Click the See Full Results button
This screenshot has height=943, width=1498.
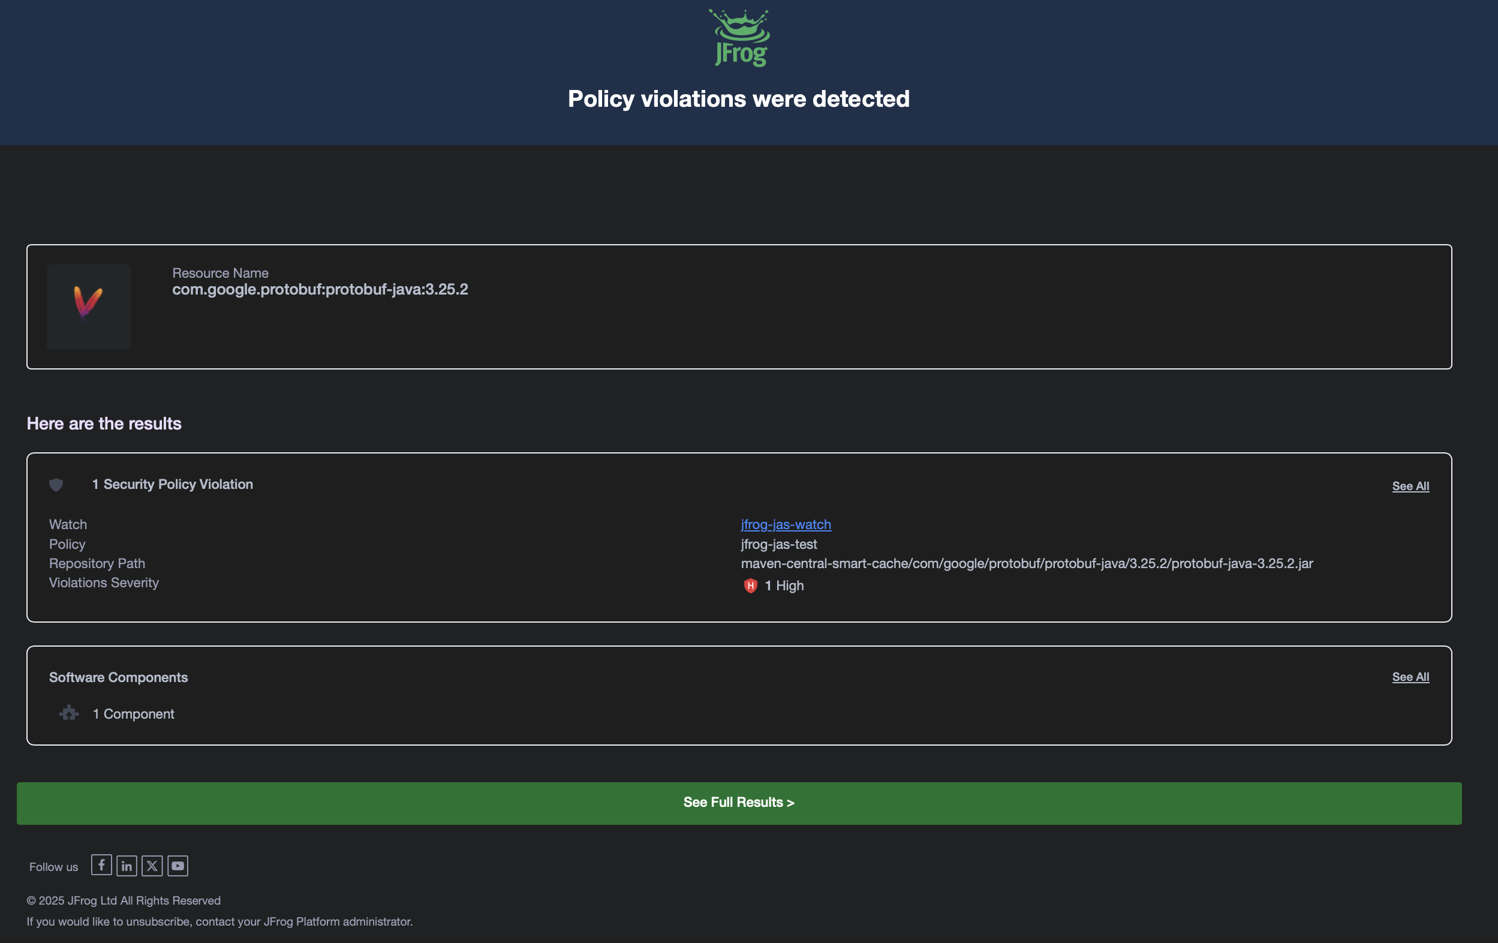(x=739, y=803)
